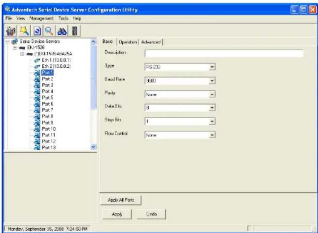Collapse the EKI-1526 tree node
Viewport: 318px width, 233px height.
15,48
